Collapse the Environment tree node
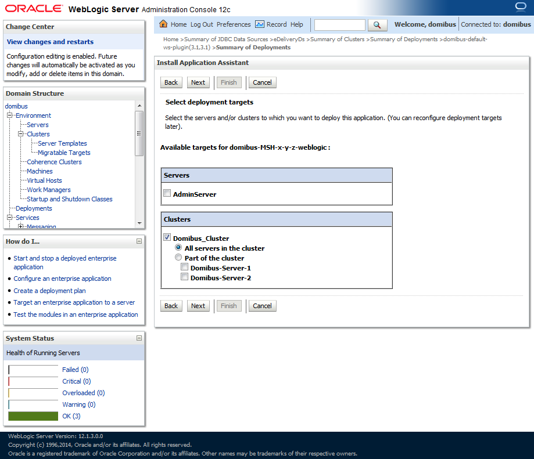 (9, 115)
